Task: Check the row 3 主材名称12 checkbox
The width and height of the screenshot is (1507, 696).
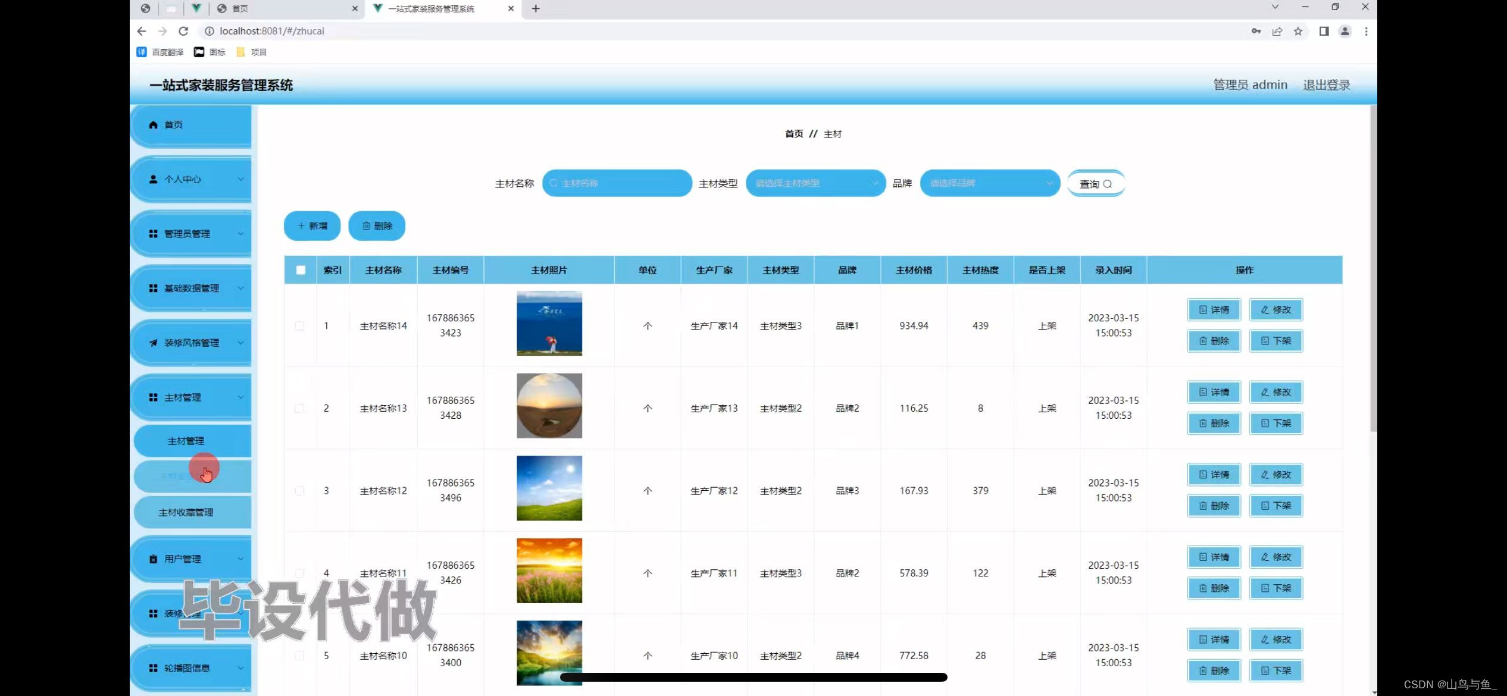Action: tap(299, 491)
